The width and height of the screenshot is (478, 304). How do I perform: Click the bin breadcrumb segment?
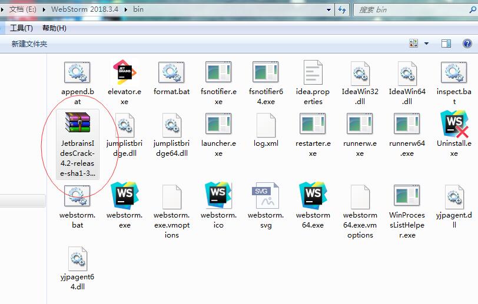pos(138,9)
